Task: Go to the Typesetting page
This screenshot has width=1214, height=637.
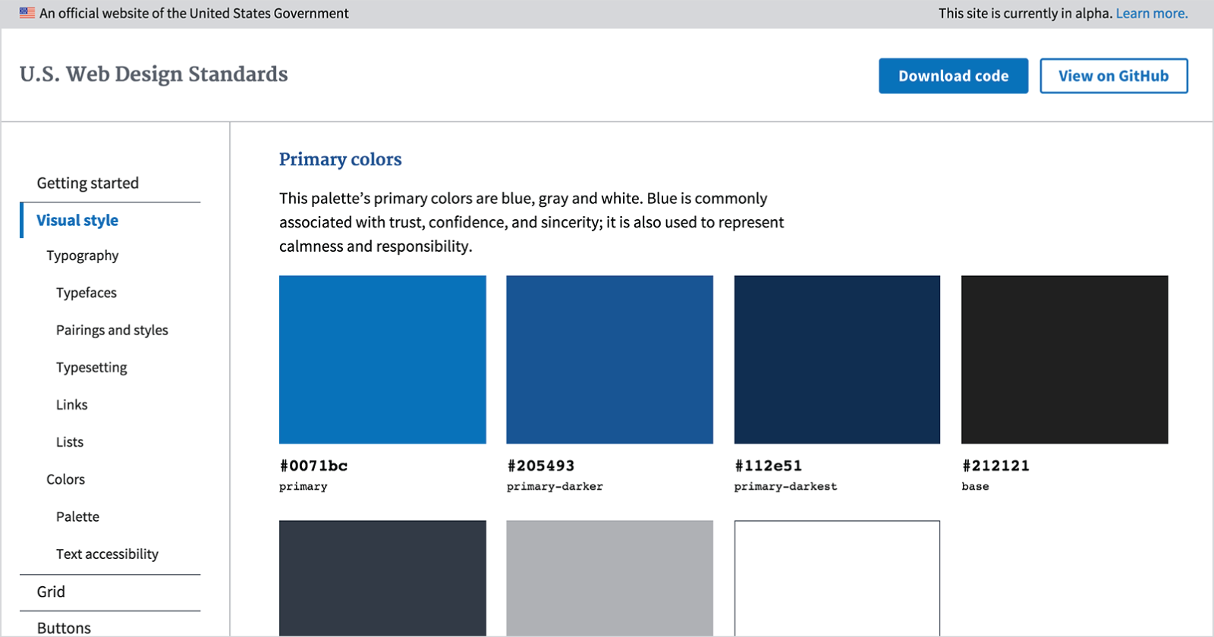Action: pos(91,367)
